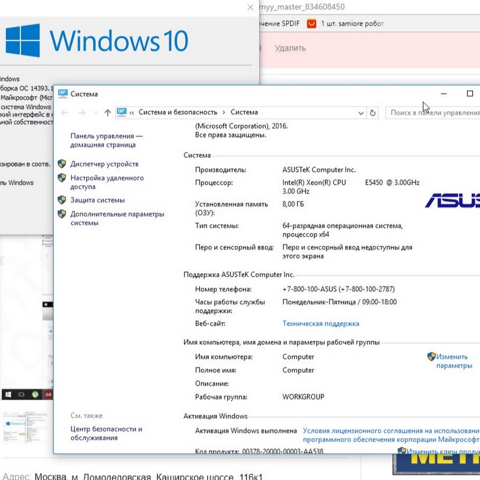Click red icon before '1 шт. samiore робот'
Image resolution: width=480 pixels, height=480 pixels.
click(311, 23)
